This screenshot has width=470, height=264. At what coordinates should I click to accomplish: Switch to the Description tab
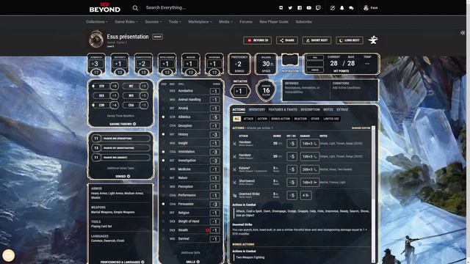click(x=310, y=109)
